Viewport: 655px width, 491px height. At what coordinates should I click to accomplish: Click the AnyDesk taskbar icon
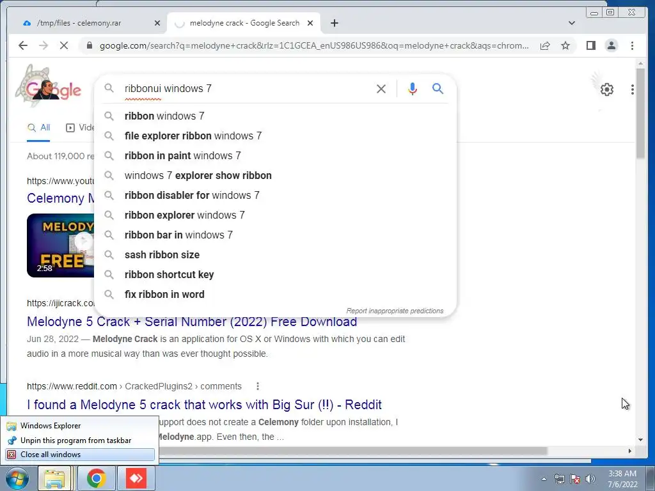point(137,478)
